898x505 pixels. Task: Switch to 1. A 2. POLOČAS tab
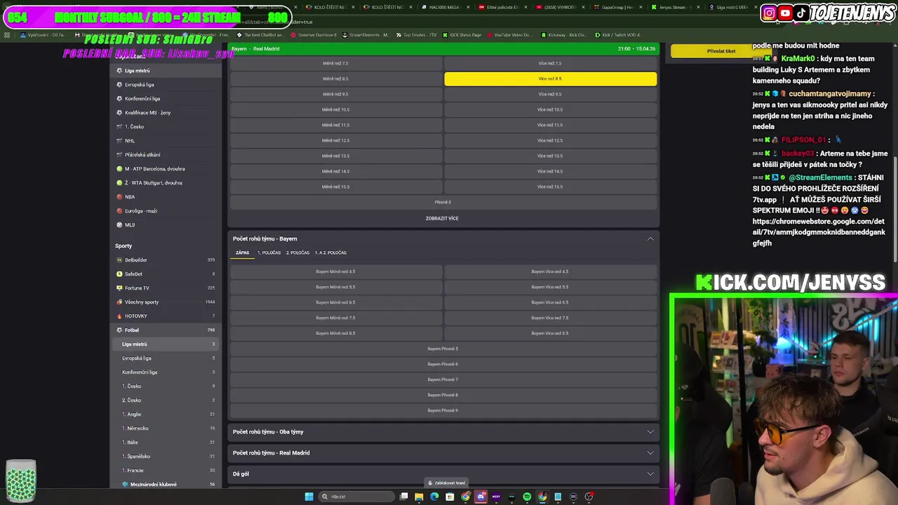pos(330,252)
